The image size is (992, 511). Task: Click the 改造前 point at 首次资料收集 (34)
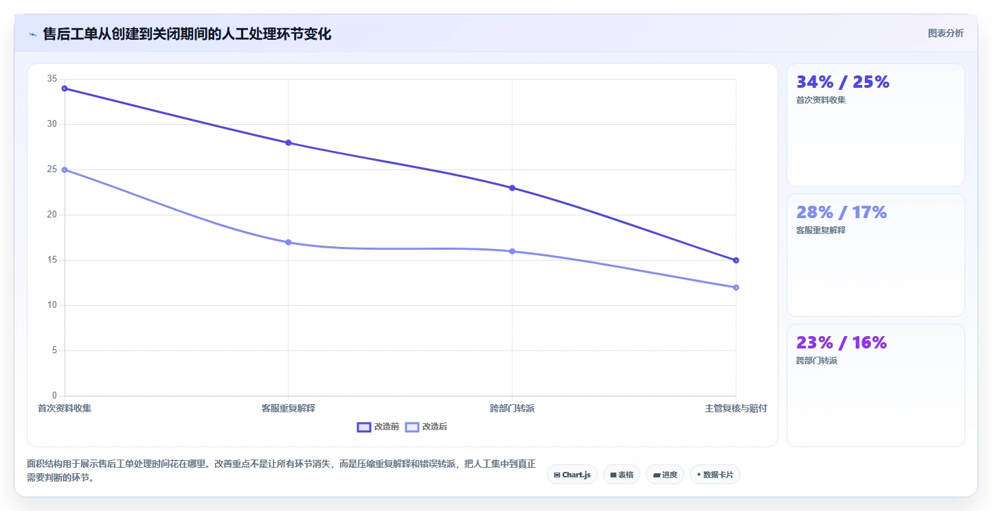(x=65, y=88)
